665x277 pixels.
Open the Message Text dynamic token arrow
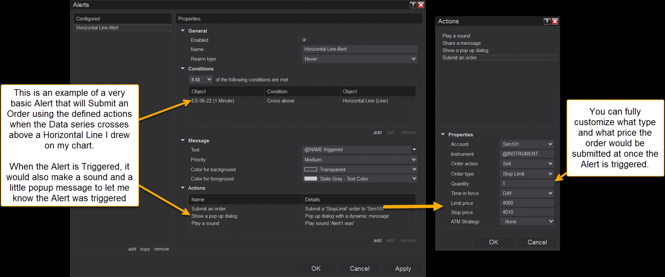click(414, 150)
